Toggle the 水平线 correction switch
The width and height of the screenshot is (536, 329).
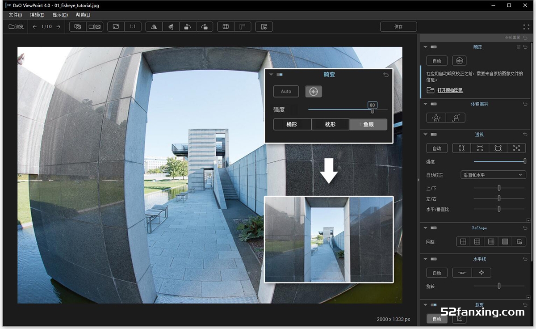coord(434,259)
